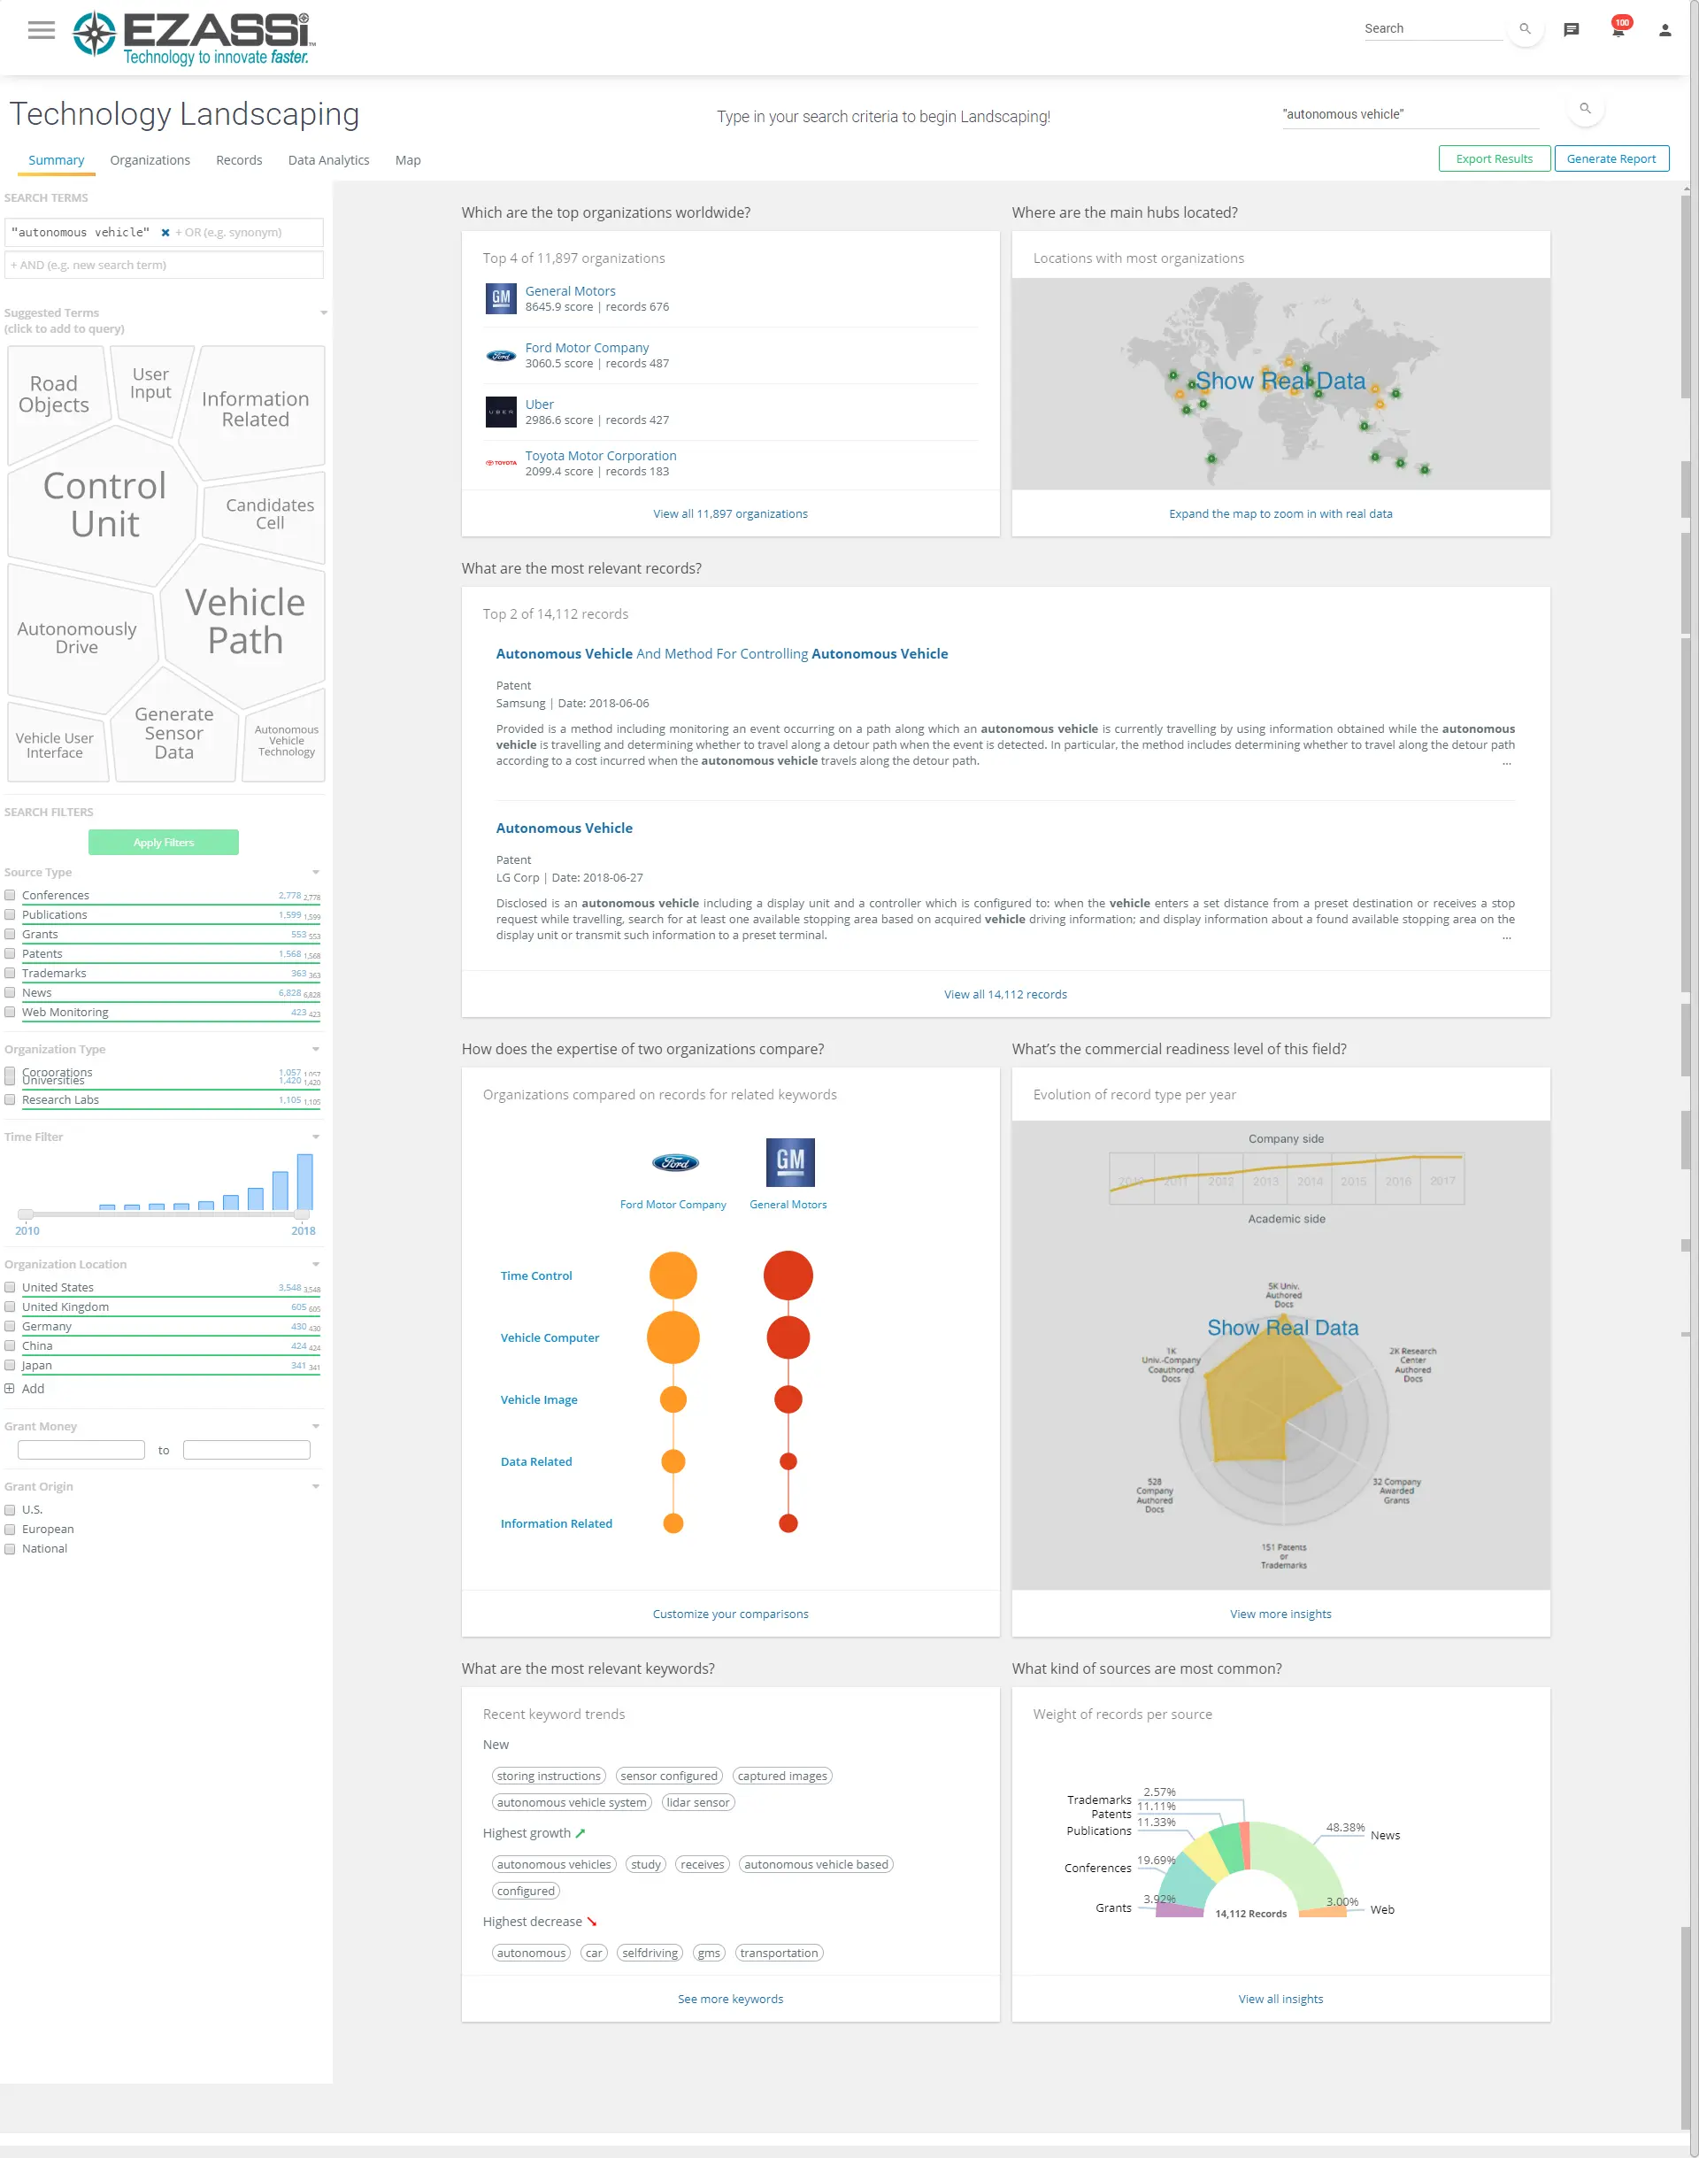Click the Highest growth arrow icon
The height and width of the screenshot is (2158, 1699).
click(x=580, y=1832)
